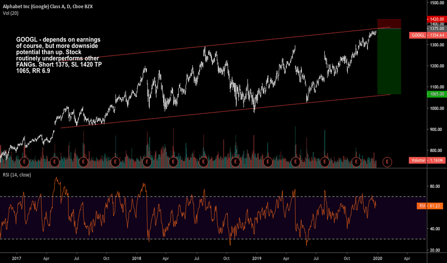Select the GOOGL short idea annotation text
447x263 pixels.
[x=59, y=55]
